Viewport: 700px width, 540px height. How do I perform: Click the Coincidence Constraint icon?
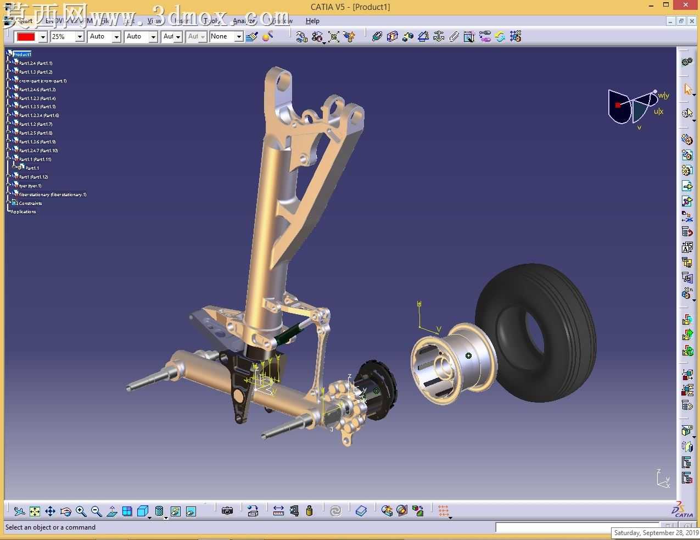377,37
